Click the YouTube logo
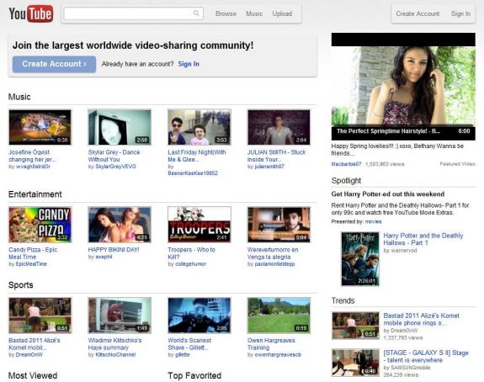The image size is (484, 382). [x=31, y=13]
